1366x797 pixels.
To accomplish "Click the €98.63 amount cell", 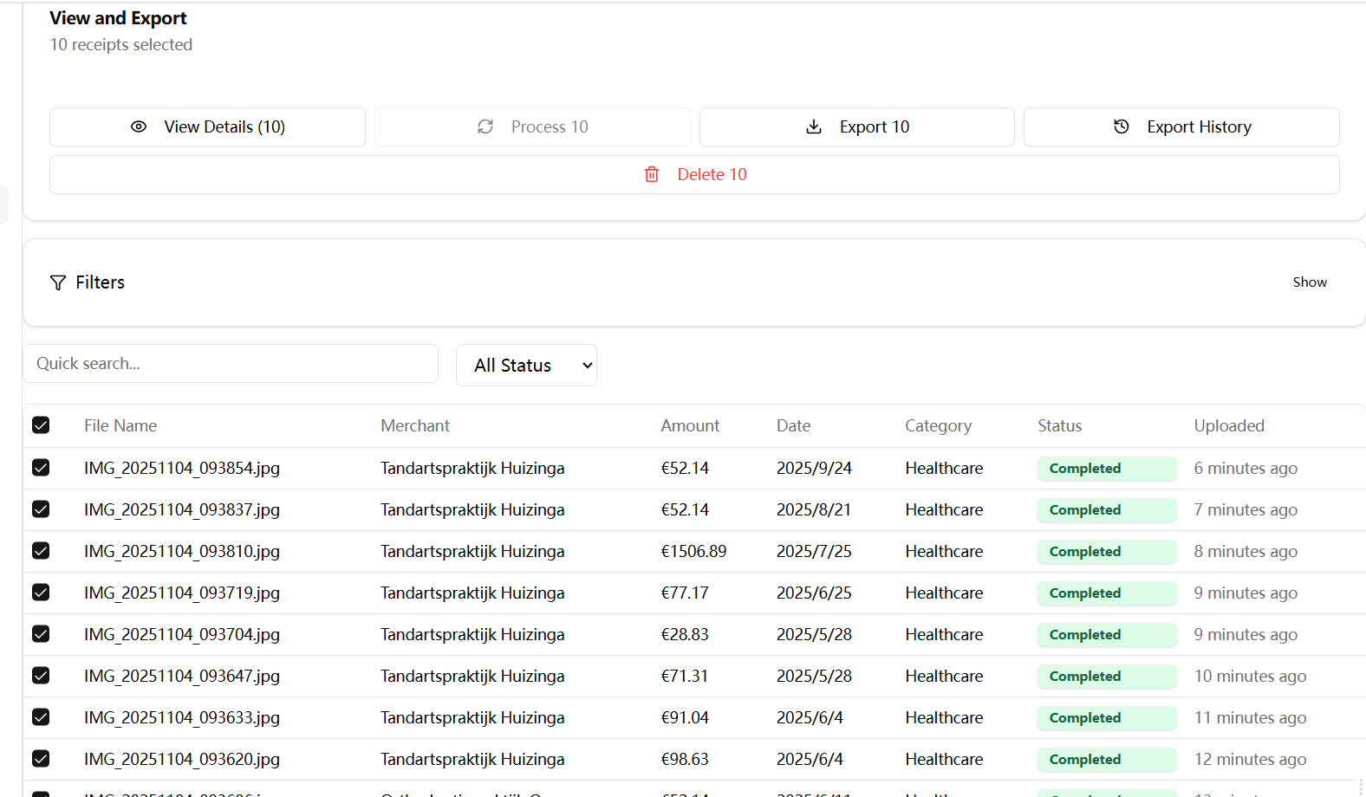I will tap(685, 759).
